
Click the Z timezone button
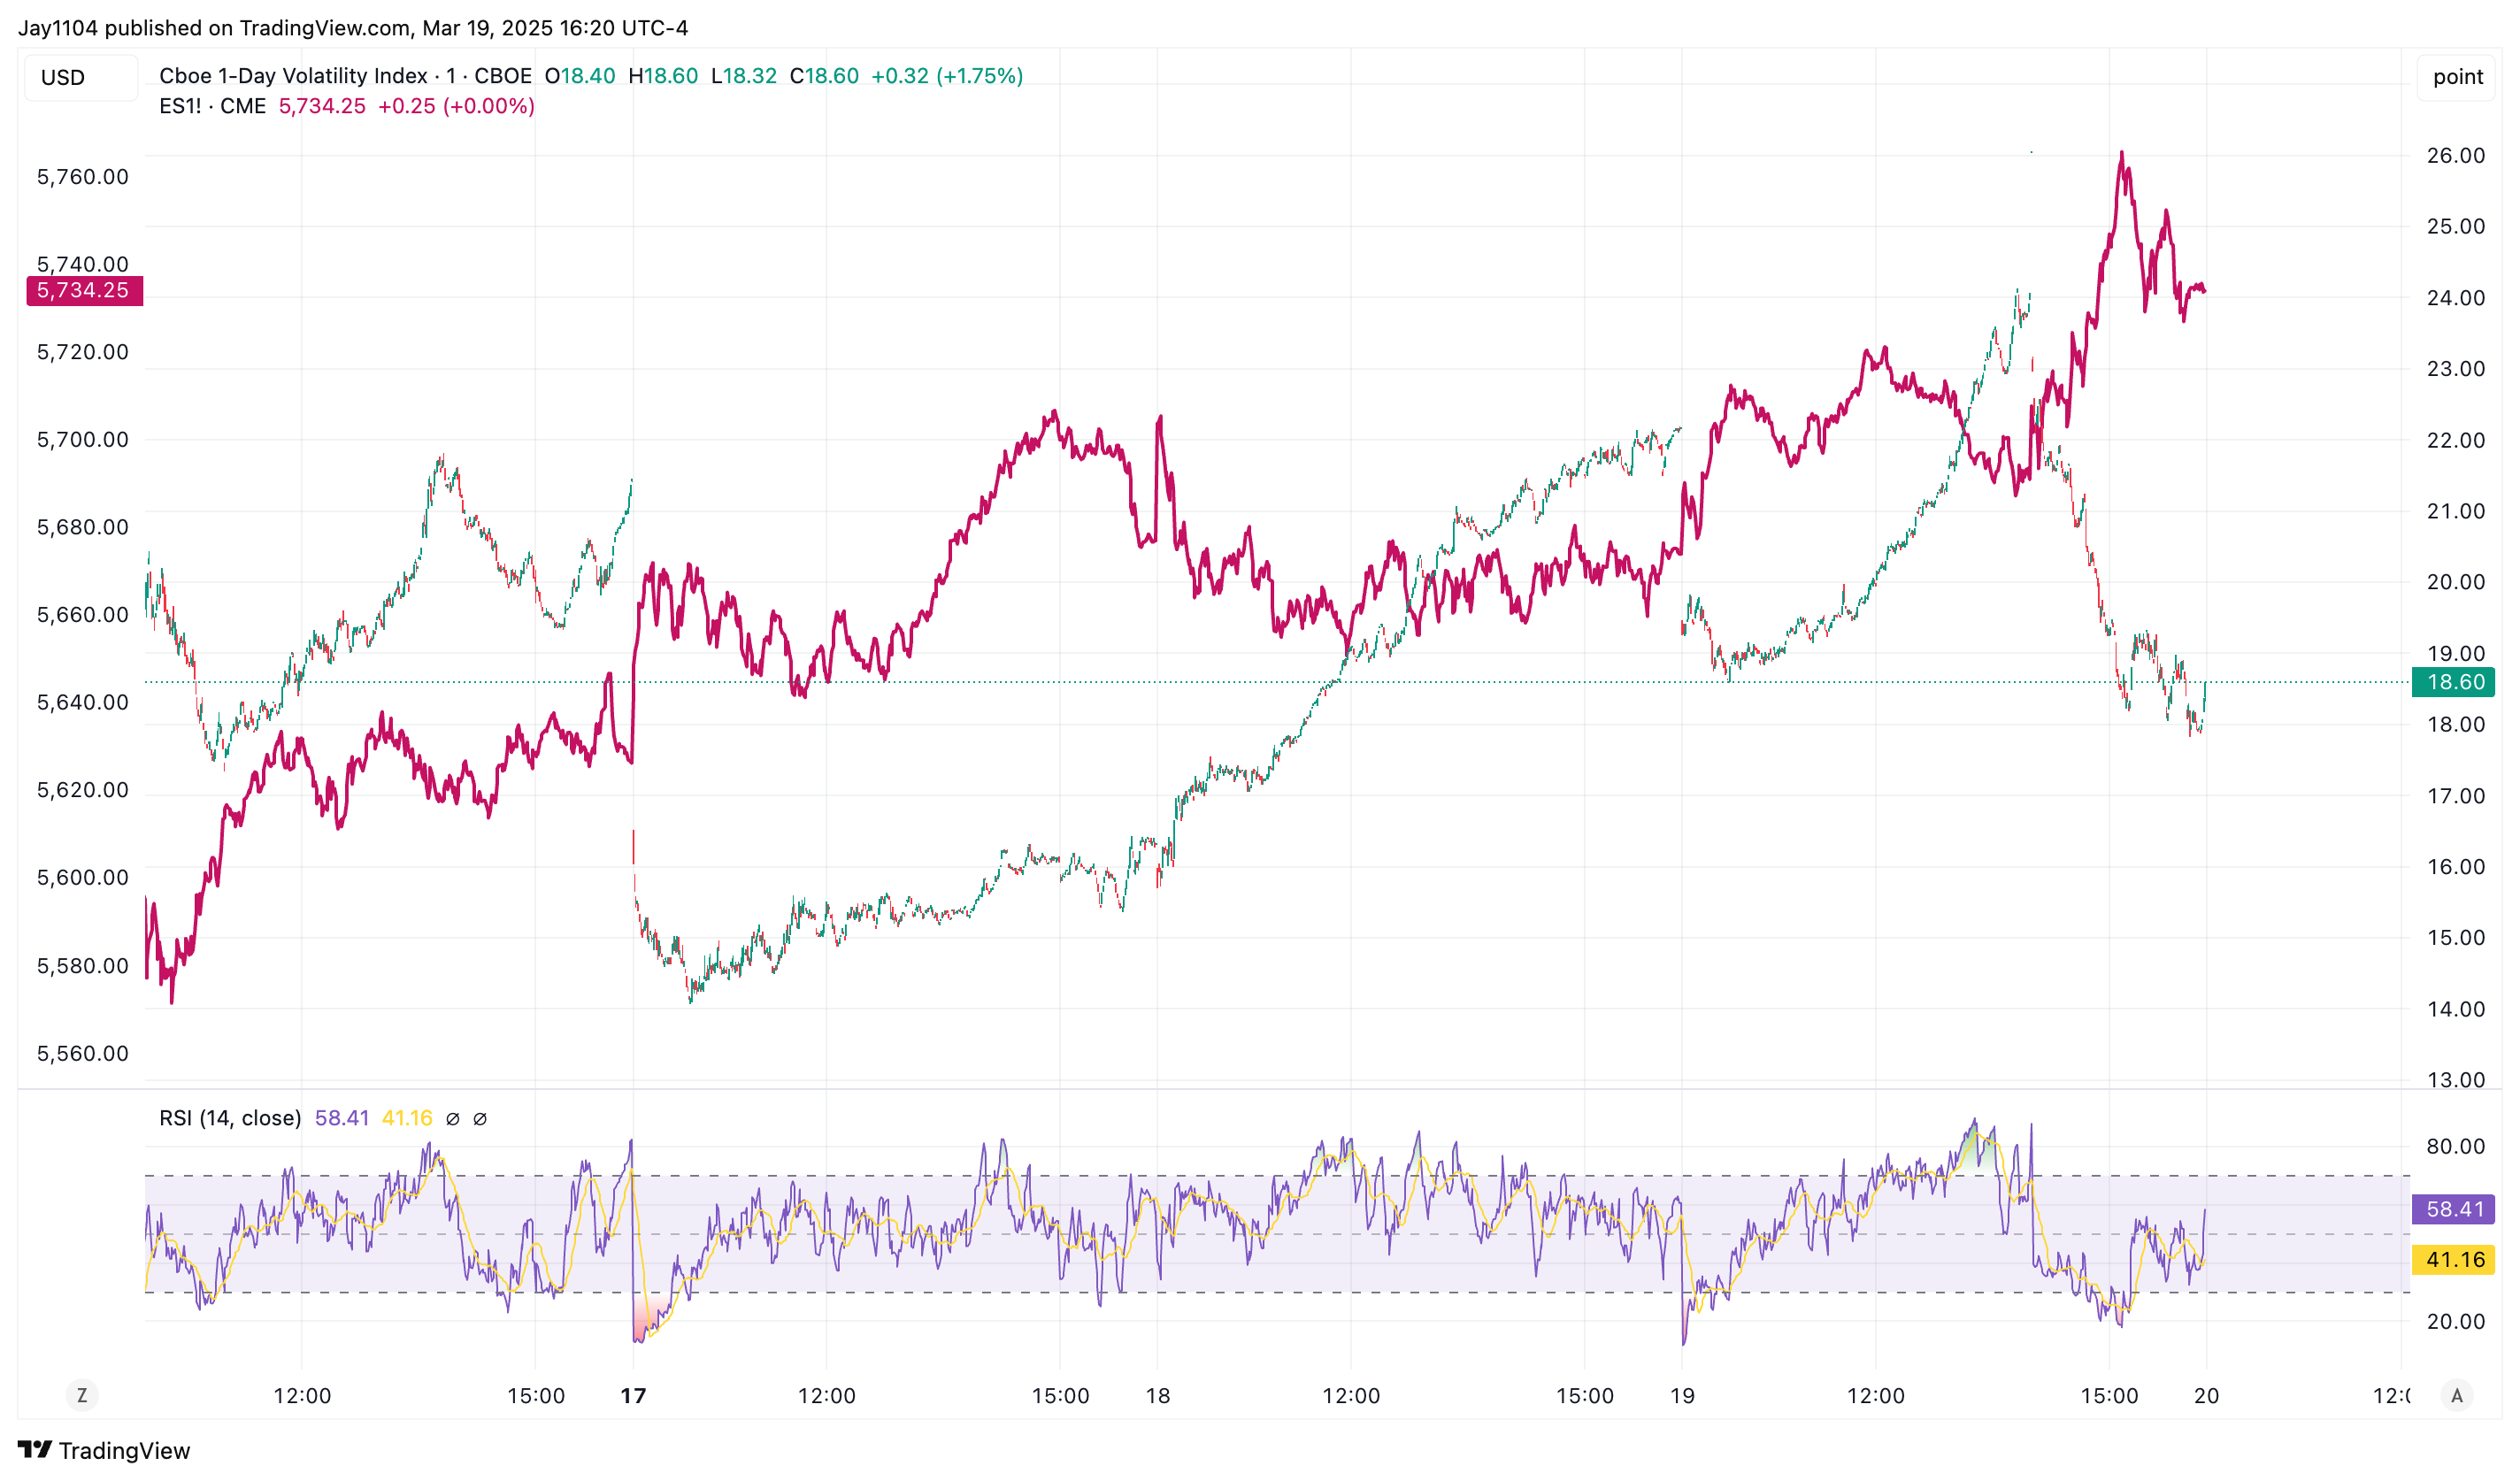[82, 1395]
